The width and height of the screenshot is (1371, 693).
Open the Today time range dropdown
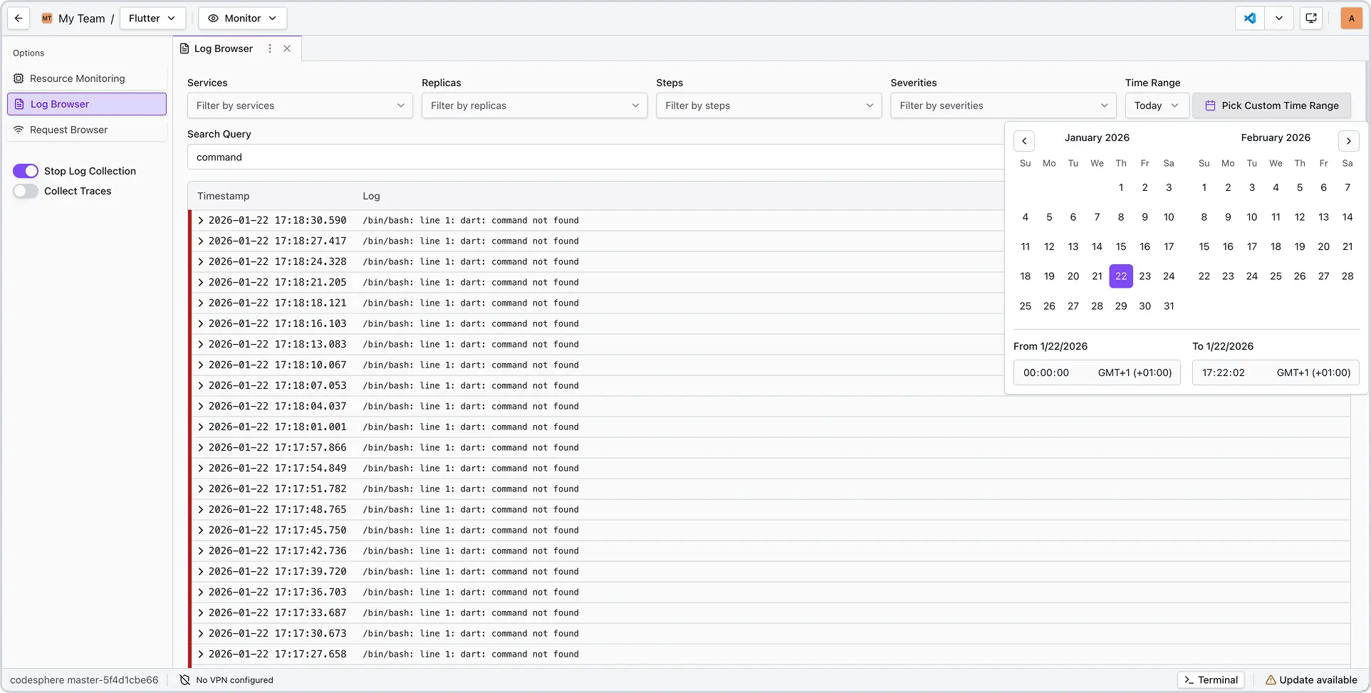click(x=1156, y=105)
